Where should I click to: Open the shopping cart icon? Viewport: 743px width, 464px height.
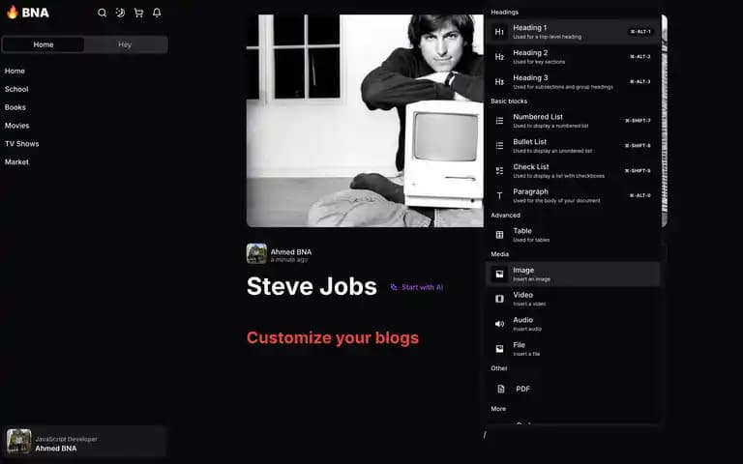[x=138, y=13]
